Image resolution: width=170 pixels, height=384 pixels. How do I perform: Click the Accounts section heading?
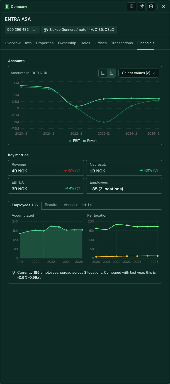tap(16, 61)
